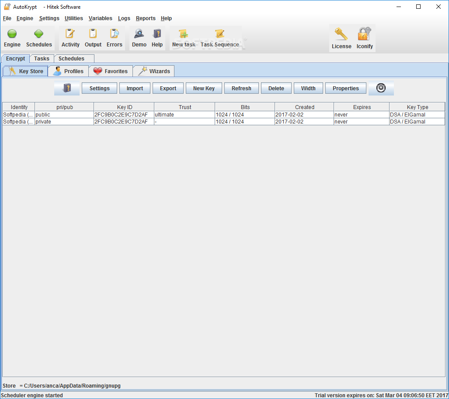449x399 pixels.
Task: Click the New Key button
Action: click(204, 88)
